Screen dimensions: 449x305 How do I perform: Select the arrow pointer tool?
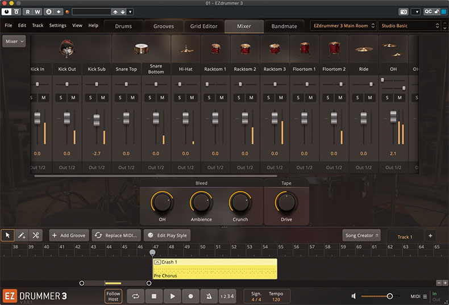(x=8, y=235)
